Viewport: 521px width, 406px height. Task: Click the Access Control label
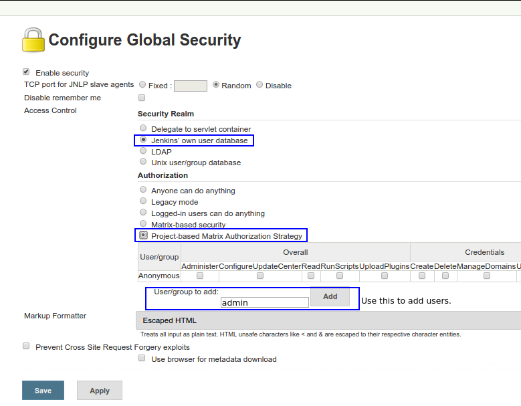50,110
